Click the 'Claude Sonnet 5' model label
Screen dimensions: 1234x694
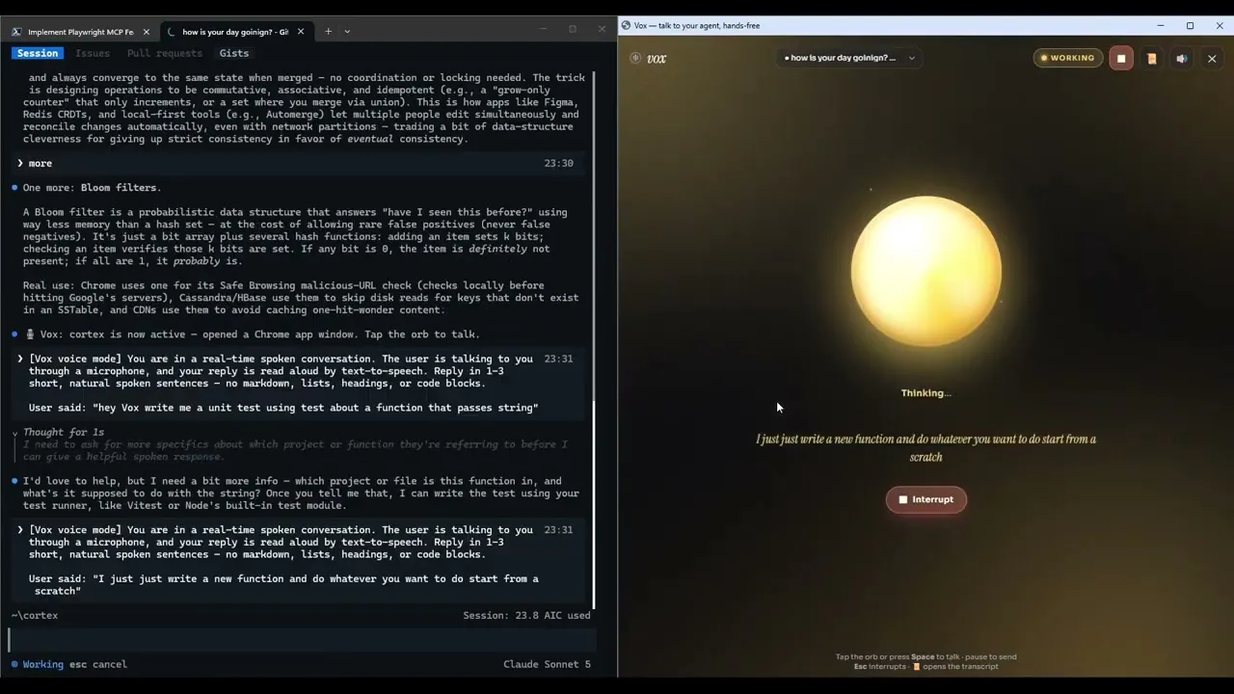pos(547,664)
